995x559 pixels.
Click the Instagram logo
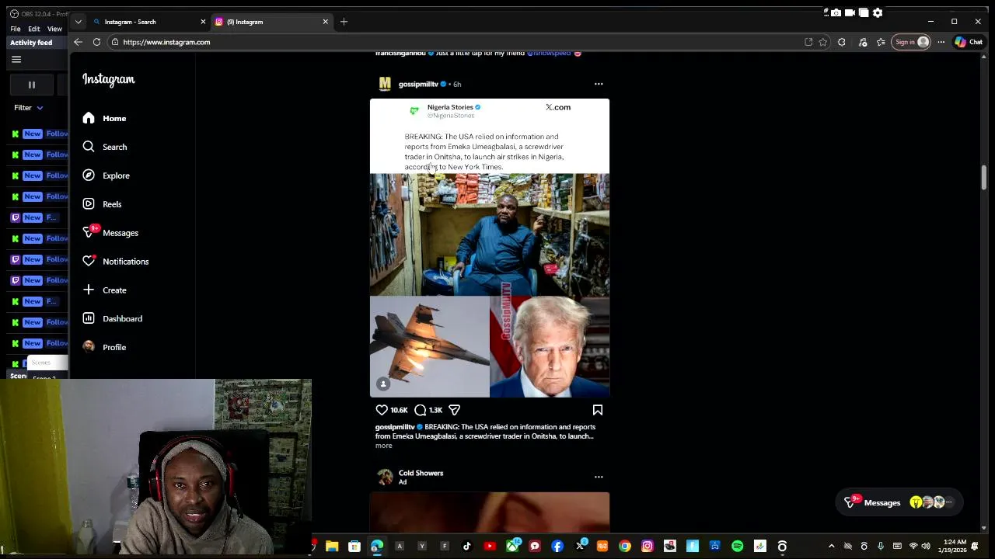click(109, 79)
